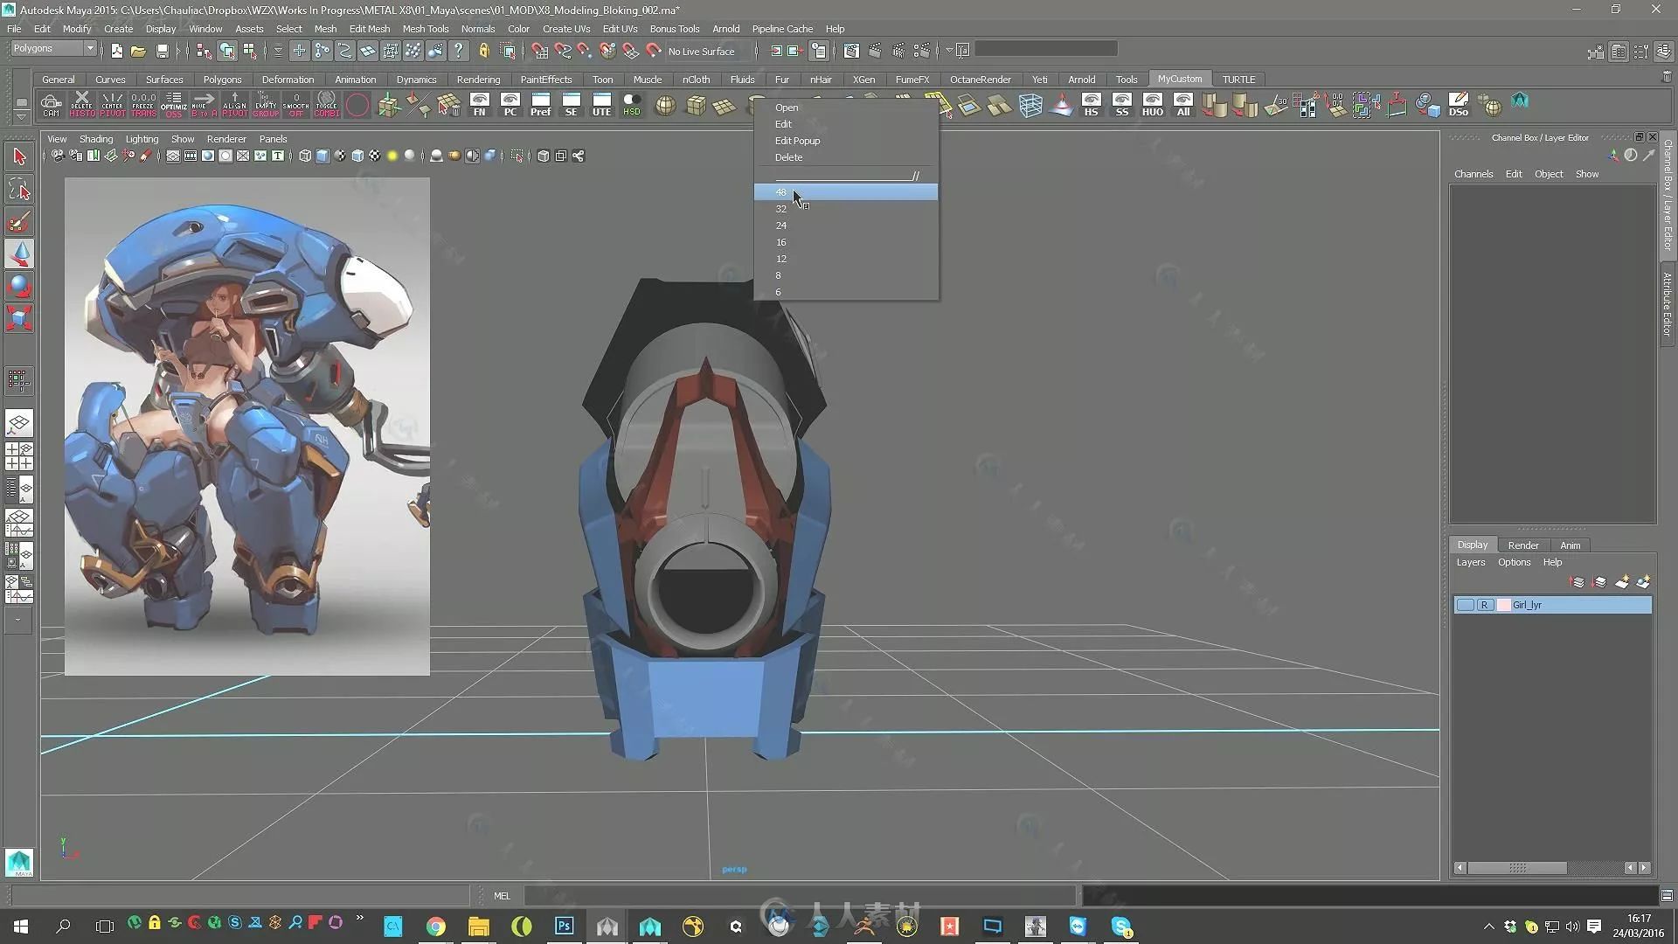The width and height of the screenshot is (1678, 944).
Task: Click the new layer from selected icon
Action: pyautogui.click(x=1643, y=582)
